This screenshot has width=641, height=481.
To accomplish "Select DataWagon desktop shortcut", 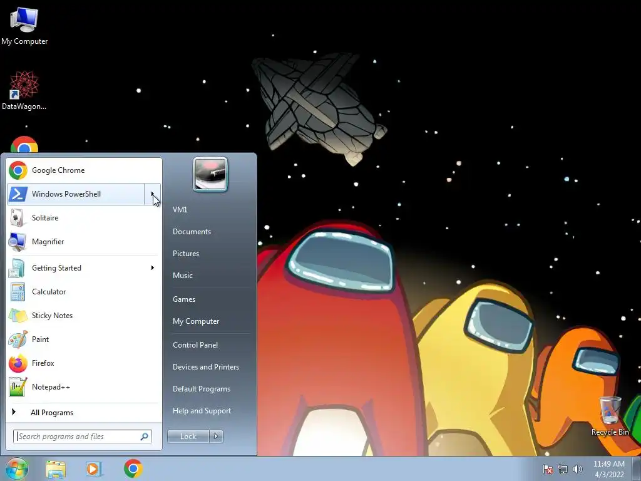I will [x=24, y=90].
